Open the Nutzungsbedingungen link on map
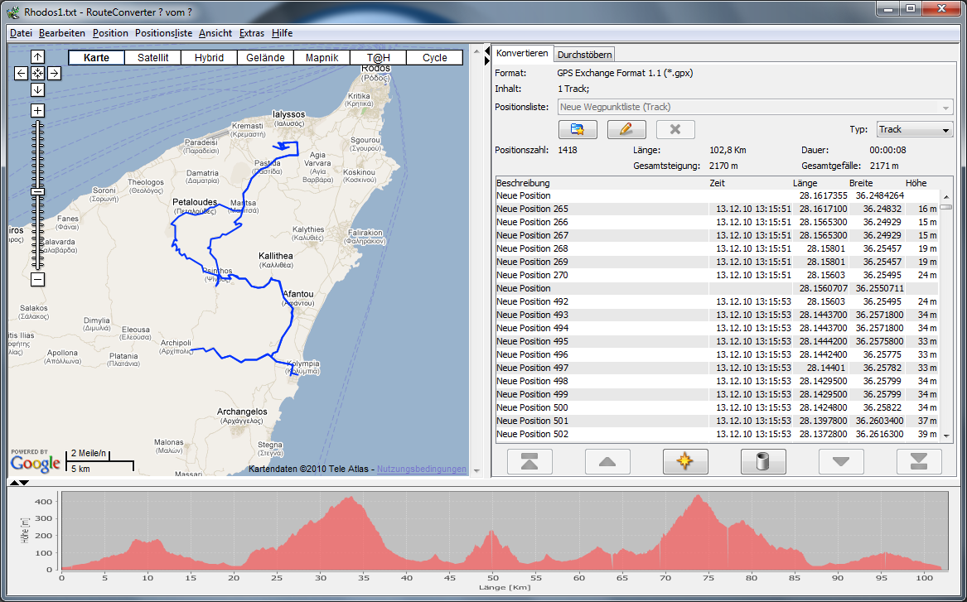The width and height of the screenshot is (967, 602). 421,470
